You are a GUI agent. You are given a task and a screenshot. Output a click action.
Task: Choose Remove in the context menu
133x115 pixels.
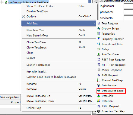(59, 89)
